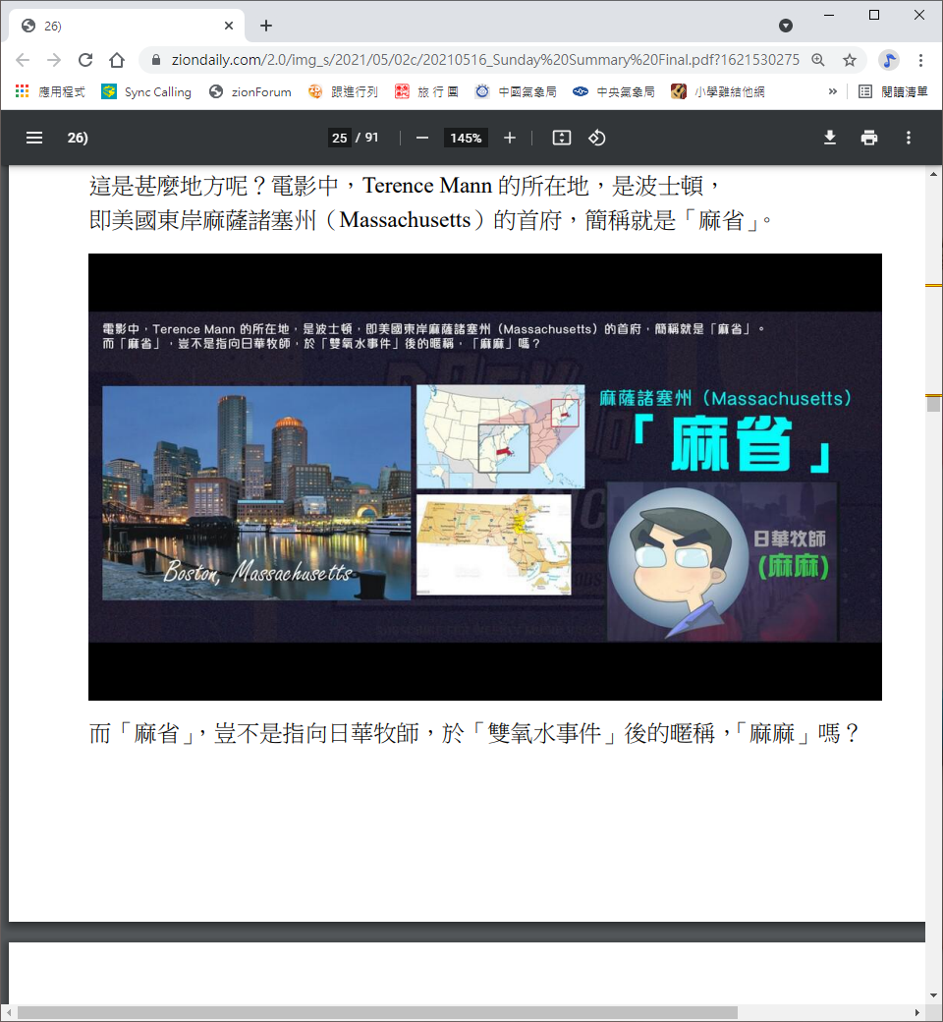Open the zionForum bookmark

250,92
